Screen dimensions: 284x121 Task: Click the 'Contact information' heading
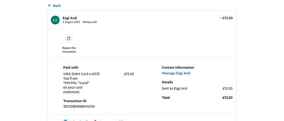point(178,68)
